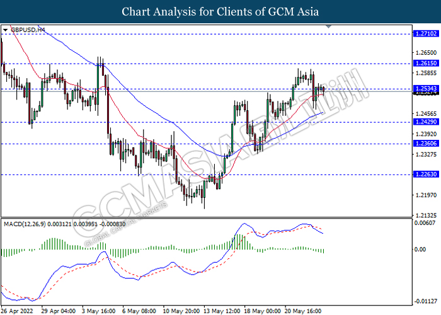The width and height of the screenshot is (441, 315).
Task: Click the 1.24565 price axis value
Action: [x=426, y=113]
